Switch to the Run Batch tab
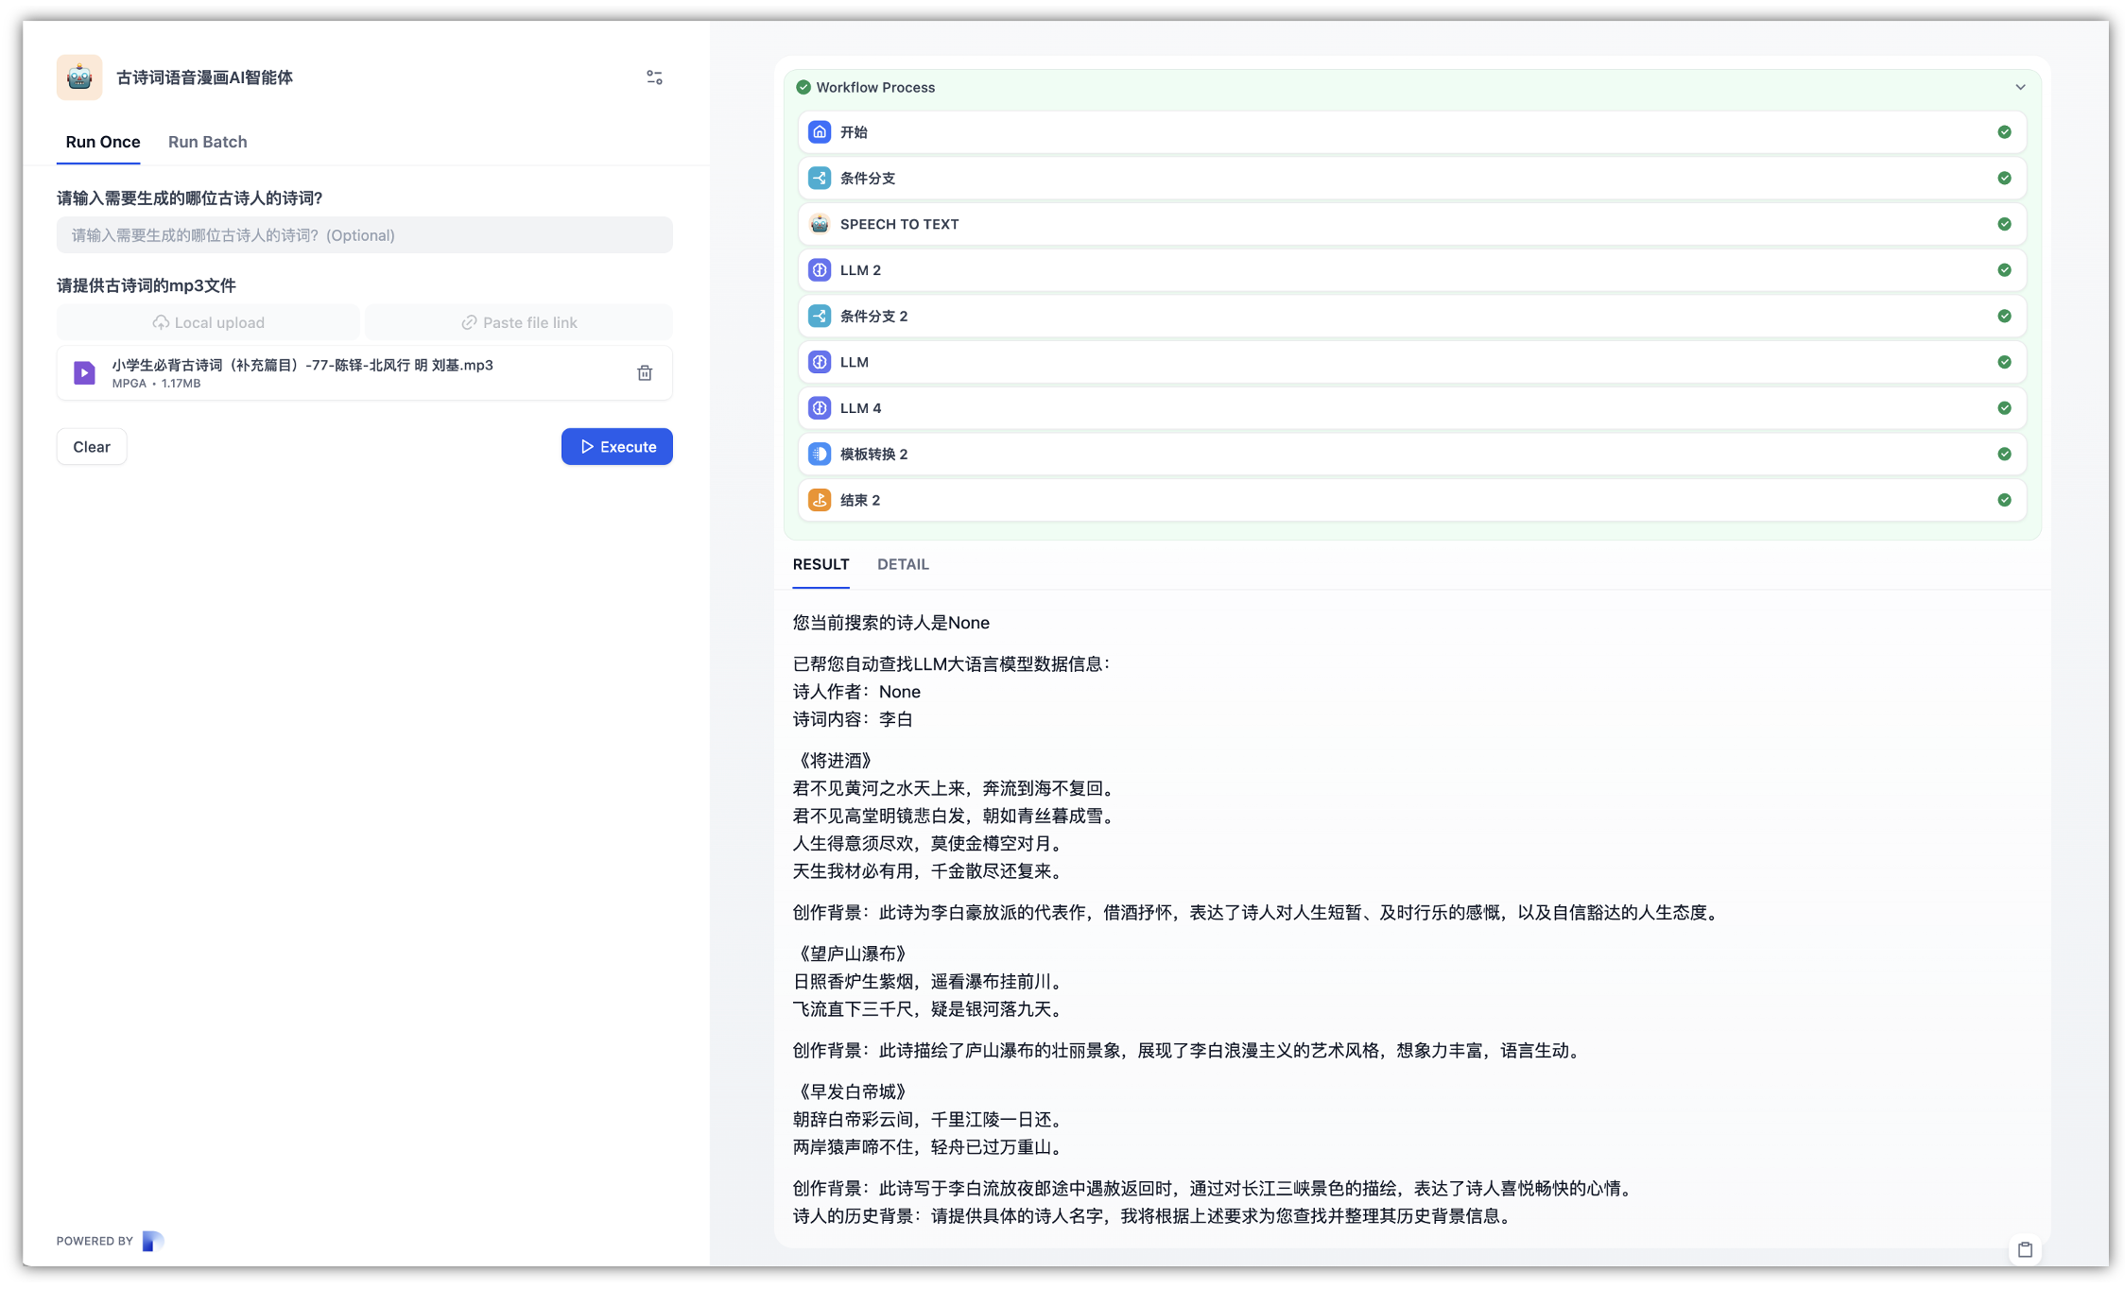 click(x=207, y=142)
